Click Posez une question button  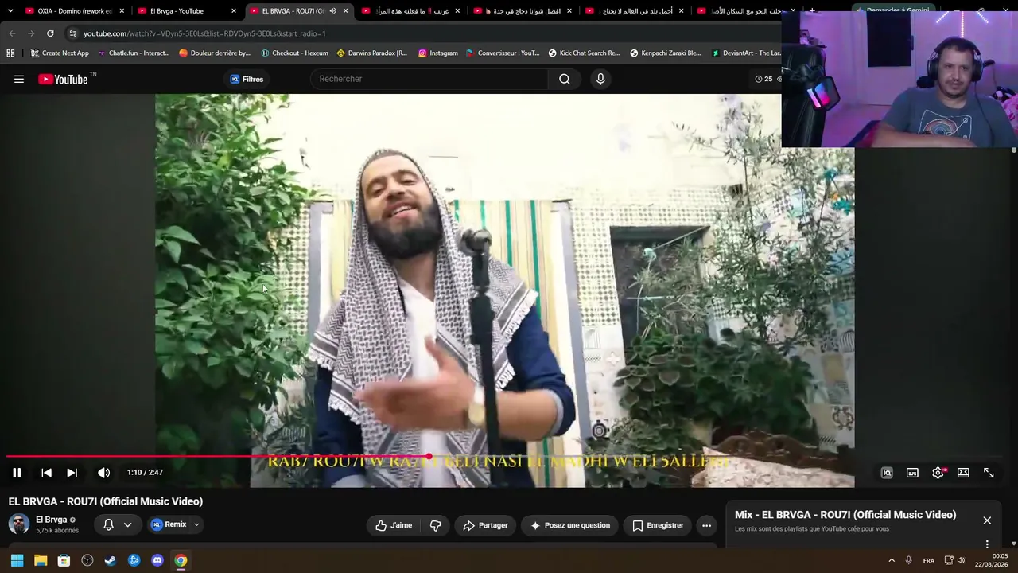[570, 525]
